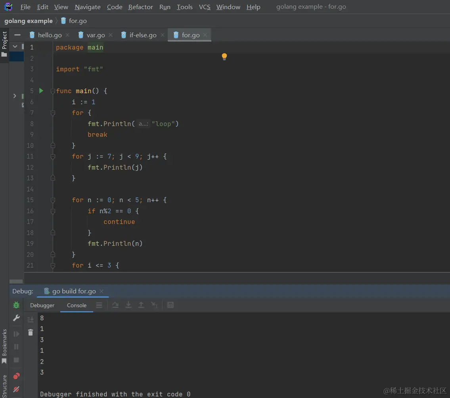Screen dimensions: 450x398
Task: Click the import "fmt" statement
Action: (79, 69)
